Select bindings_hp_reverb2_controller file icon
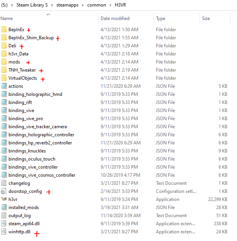This screenshot has height=241, width=237. point(4,142)
